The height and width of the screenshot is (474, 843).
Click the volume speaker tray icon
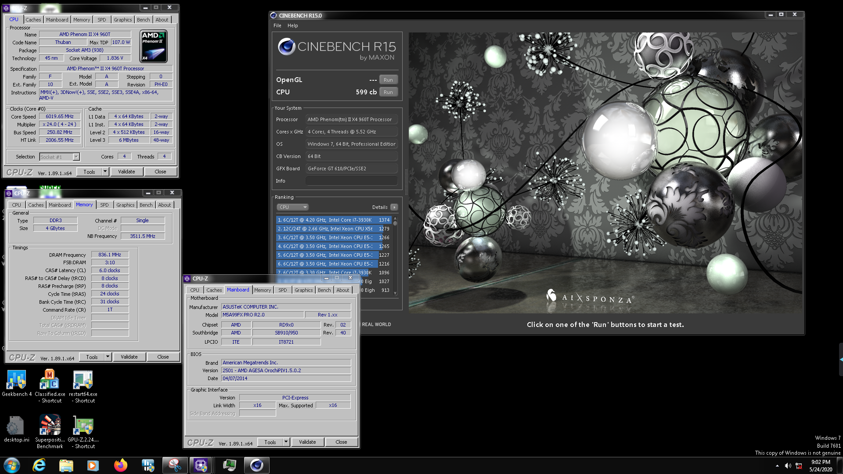(x=788, y=466)
